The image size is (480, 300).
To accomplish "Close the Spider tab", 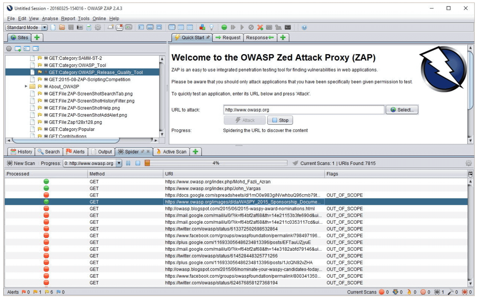I will [x=148, y=152].
